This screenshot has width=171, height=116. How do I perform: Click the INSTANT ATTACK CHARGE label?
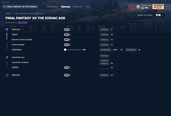(22, 40)
